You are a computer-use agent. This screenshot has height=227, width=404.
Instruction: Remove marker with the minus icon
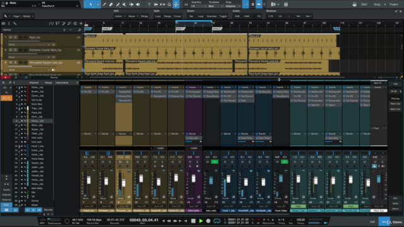[70, 30]
